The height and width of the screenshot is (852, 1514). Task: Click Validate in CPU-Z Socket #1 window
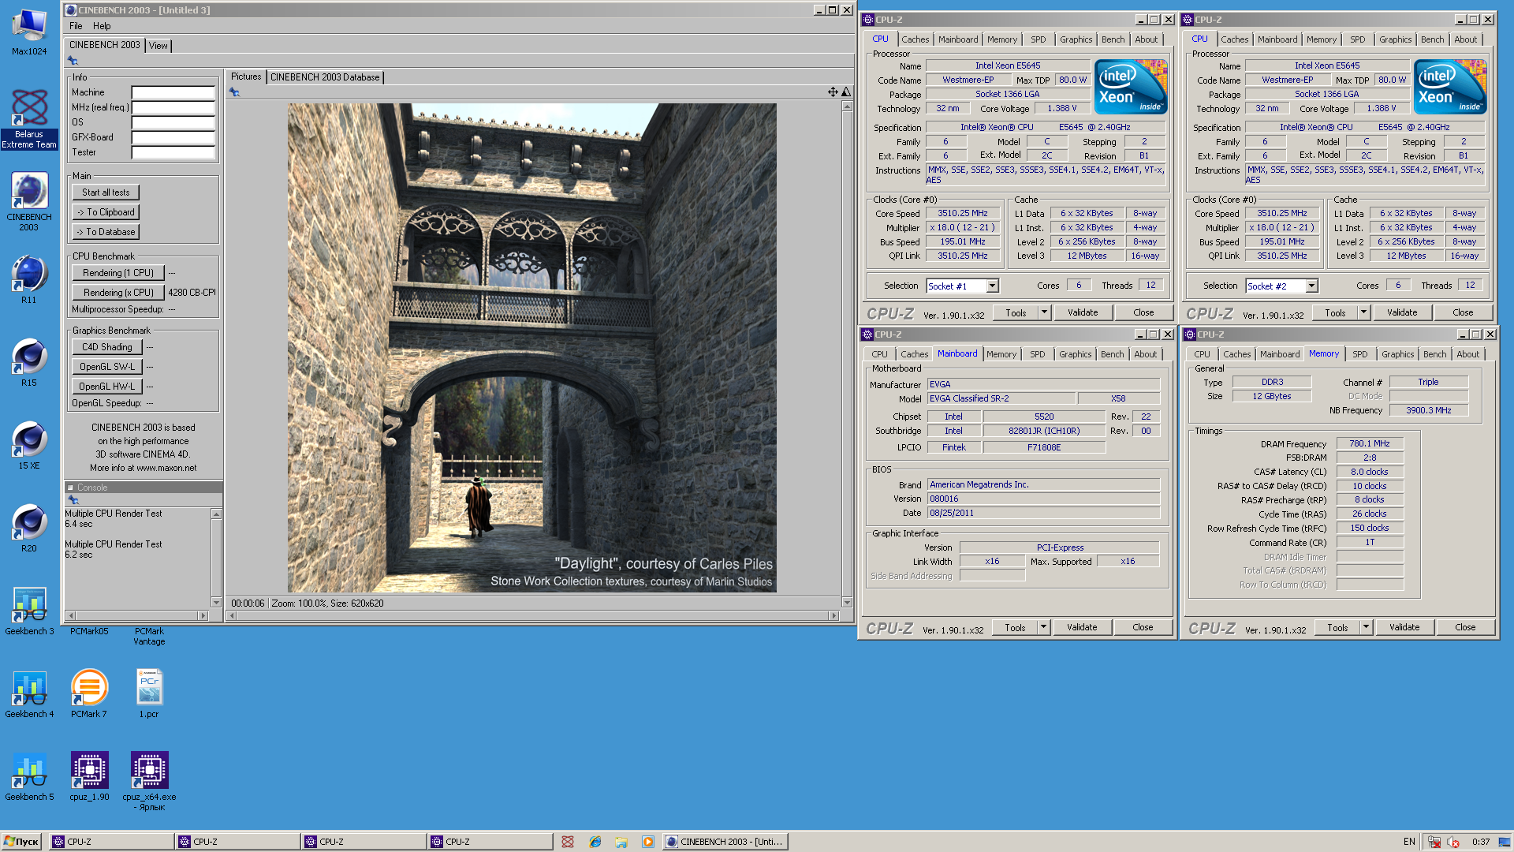coord(1083,312)
